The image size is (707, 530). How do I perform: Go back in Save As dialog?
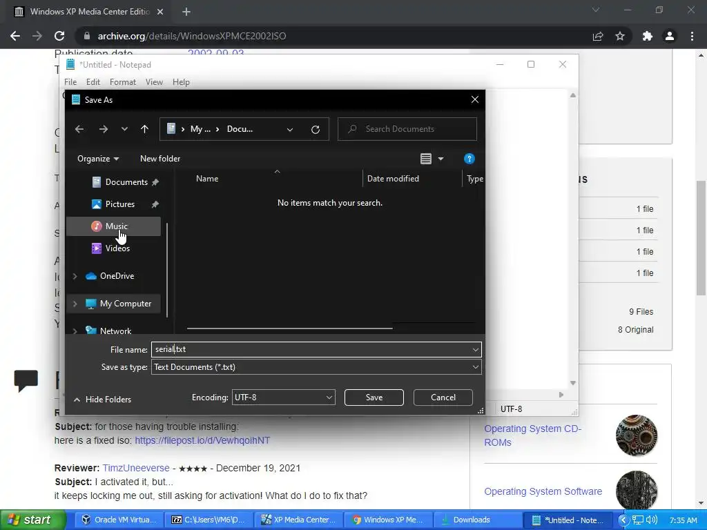(79, 129)
